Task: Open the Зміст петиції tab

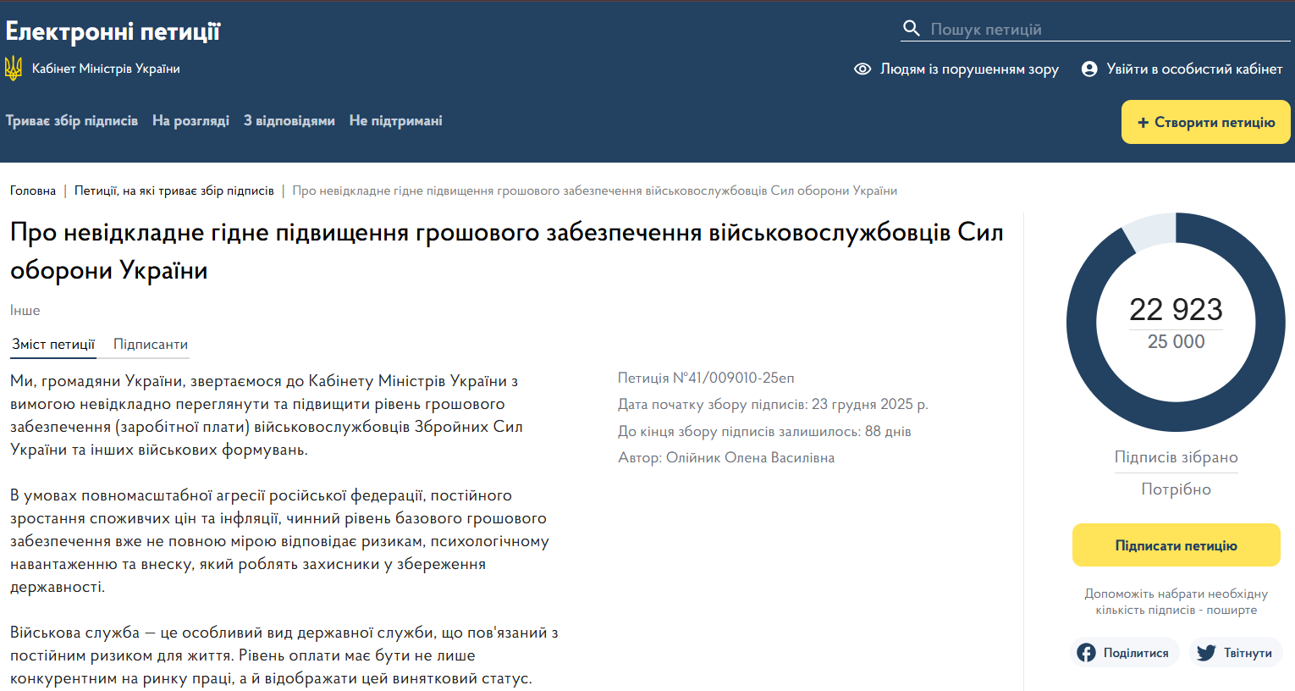Action: (x=52, y=345)
